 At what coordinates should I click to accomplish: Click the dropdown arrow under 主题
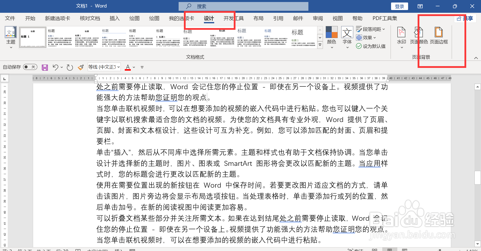pos(11,47)
